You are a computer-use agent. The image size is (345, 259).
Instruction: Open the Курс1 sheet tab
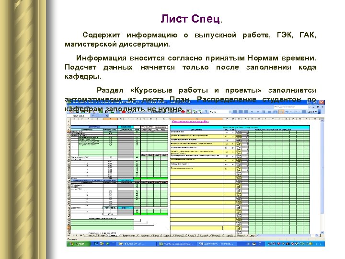167,235
